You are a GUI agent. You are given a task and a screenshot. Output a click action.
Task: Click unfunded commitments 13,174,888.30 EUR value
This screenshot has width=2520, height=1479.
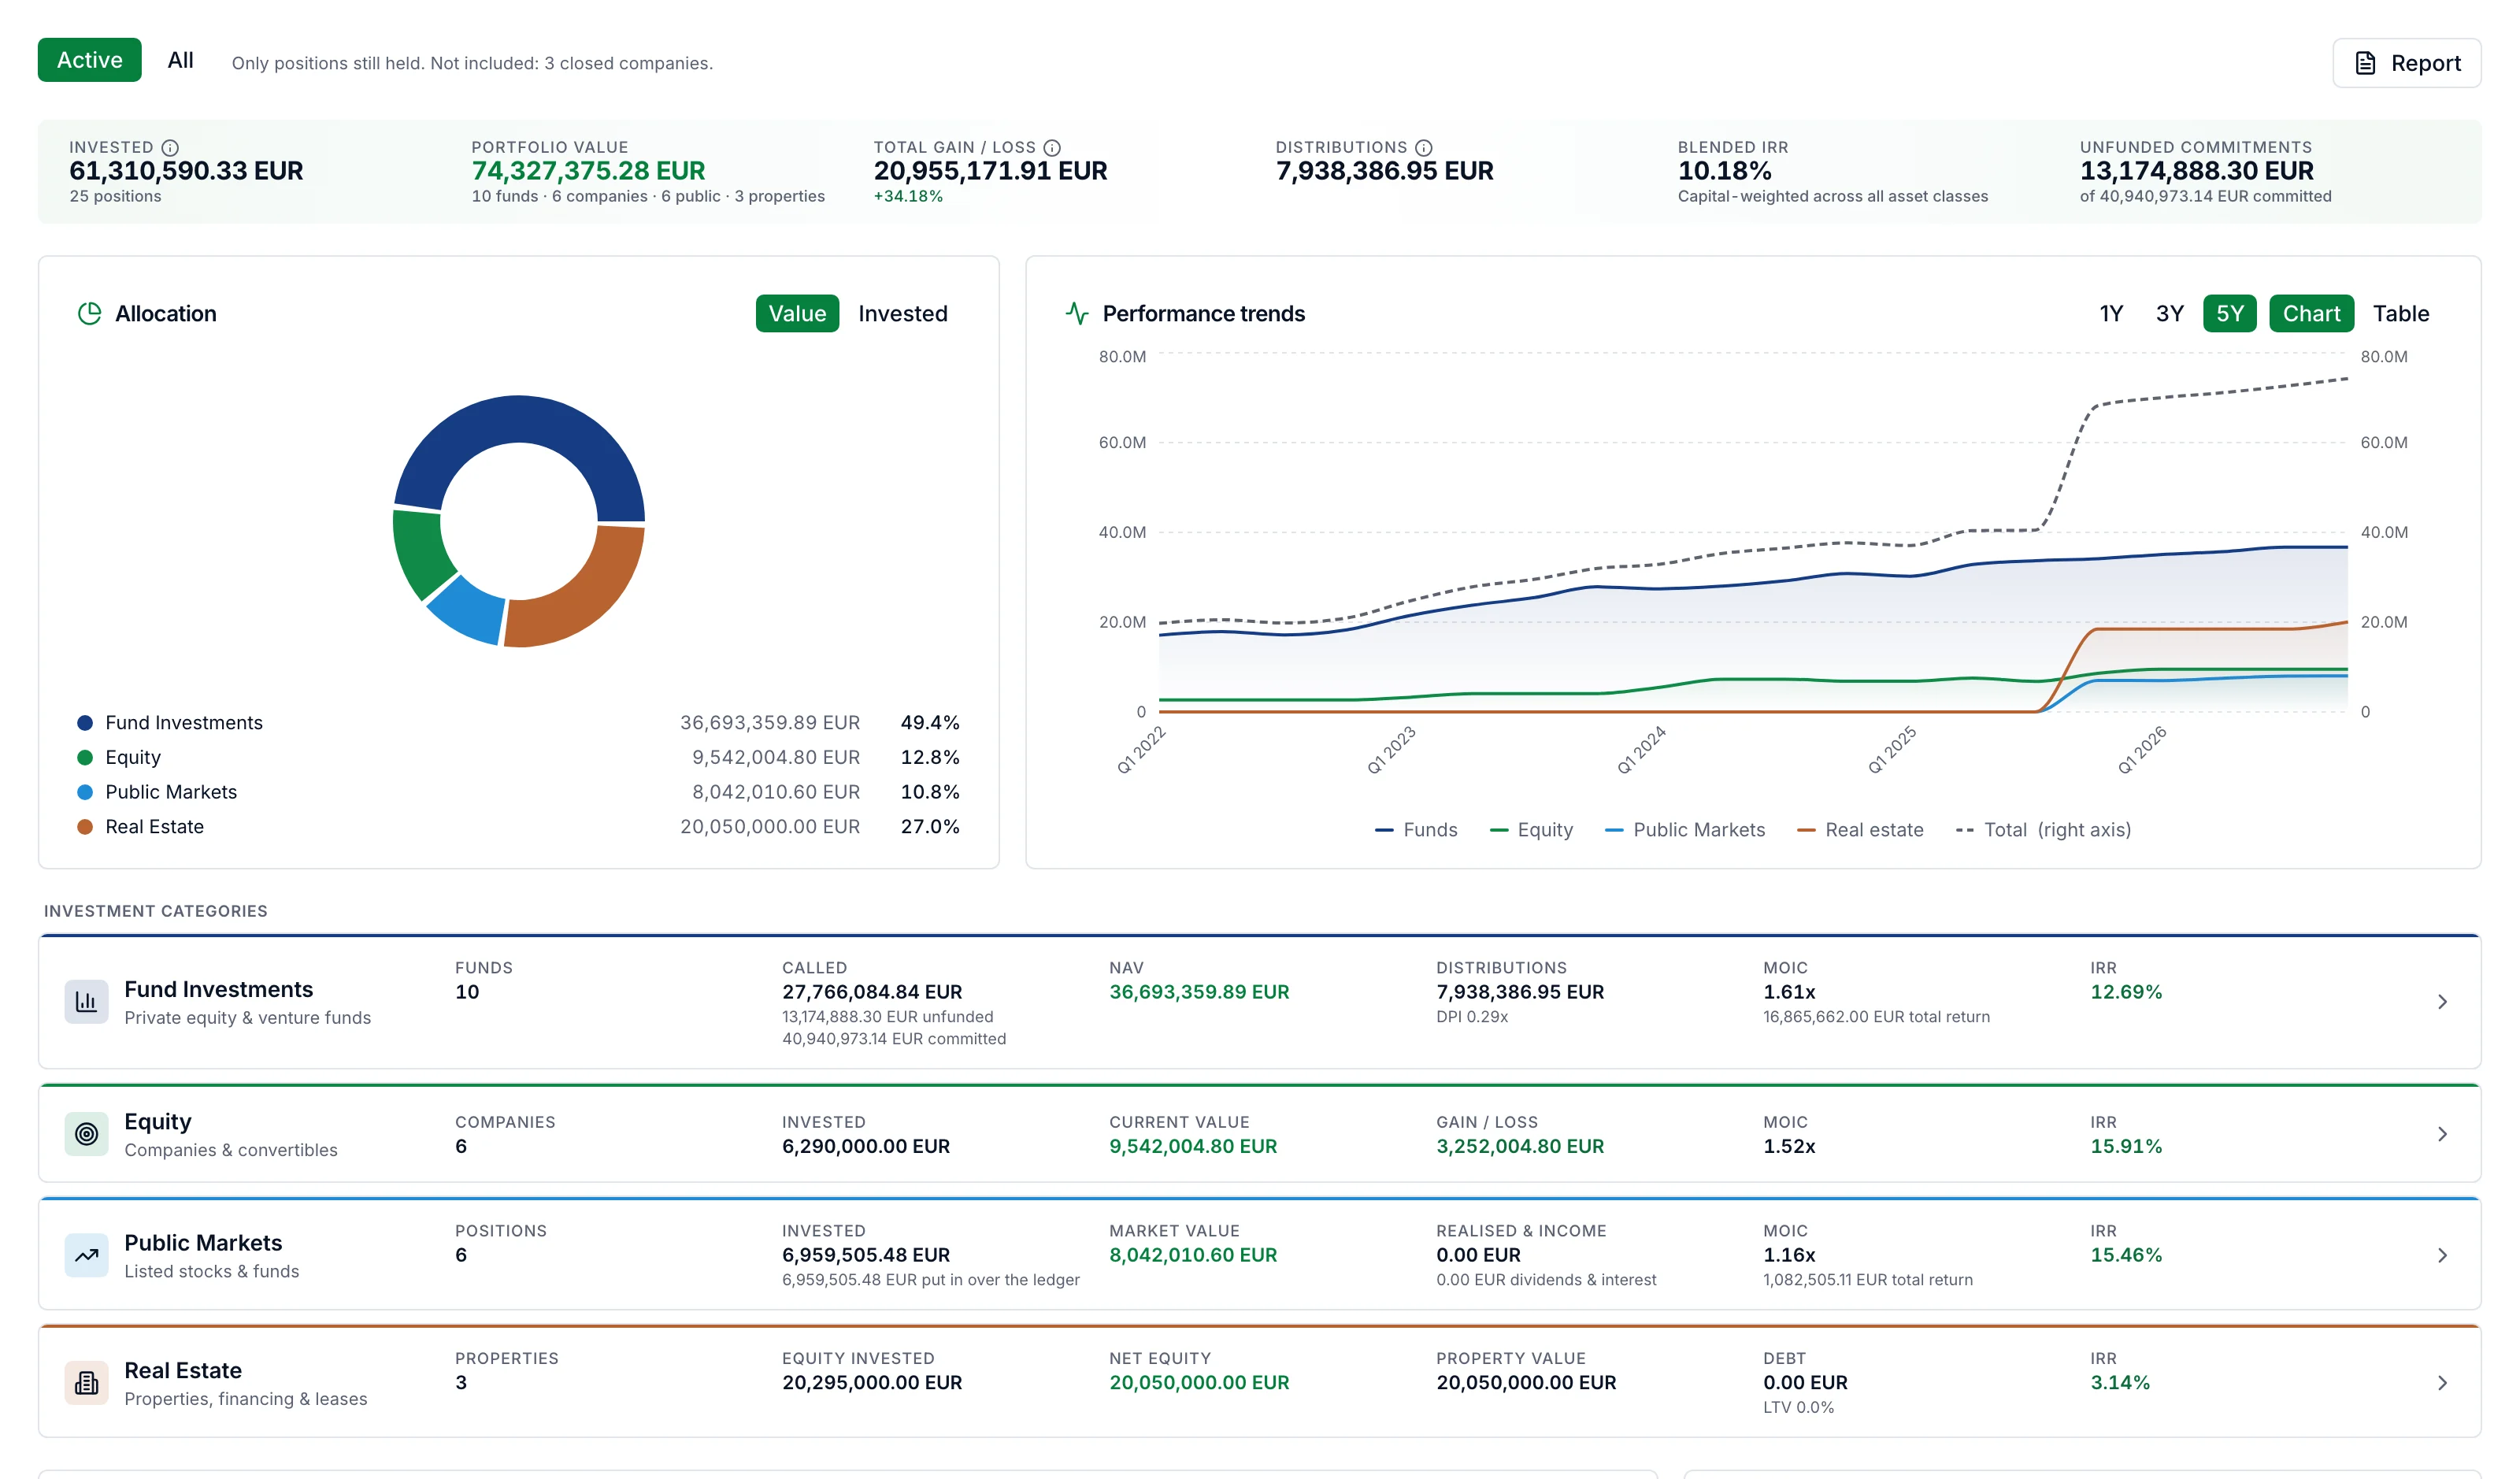click(2196, 171)
